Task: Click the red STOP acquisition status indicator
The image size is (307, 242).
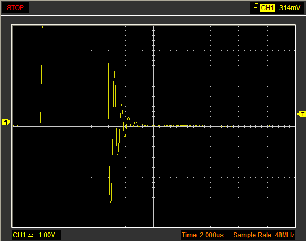Action: tap(15, 8)
